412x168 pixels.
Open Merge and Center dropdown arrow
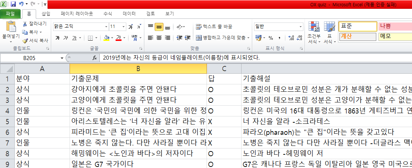248,38
